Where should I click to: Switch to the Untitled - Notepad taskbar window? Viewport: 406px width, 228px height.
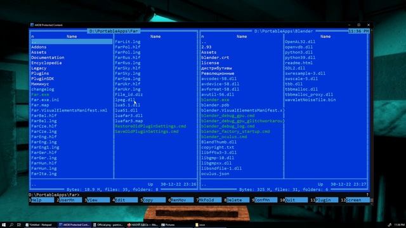[39, 225]
